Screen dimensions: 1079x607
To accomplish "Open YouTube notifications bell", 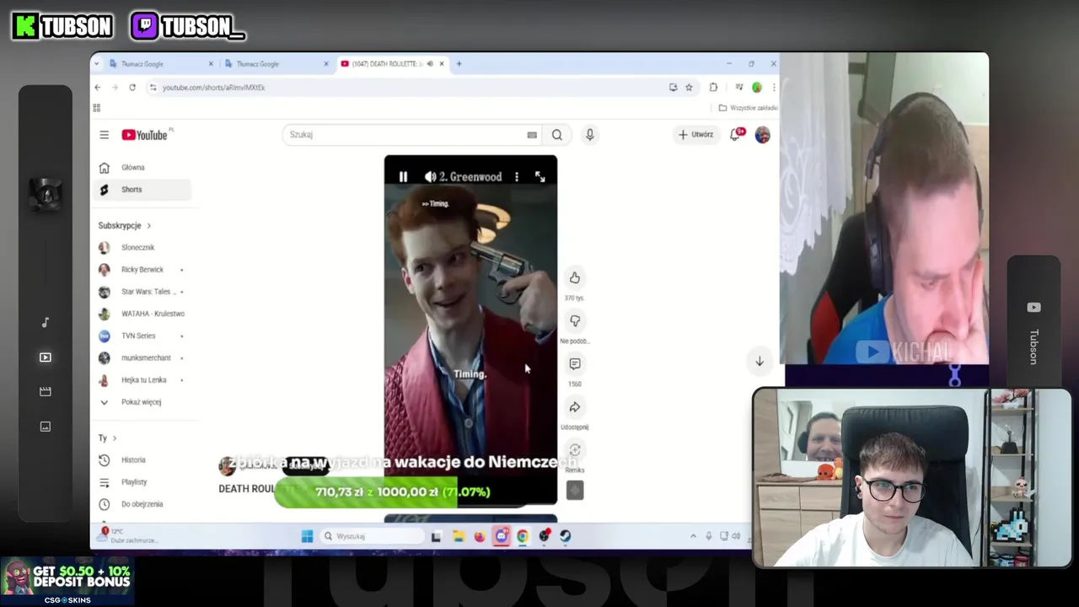I will (x=736, y=135).
